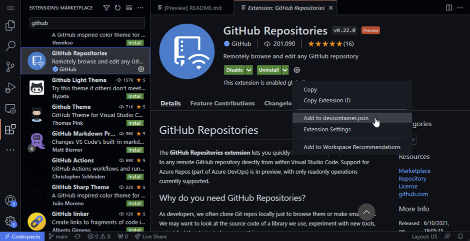Screen dimensions: 470x241
Task: Click the feedback icon in status bar
Action: click(x=447, y=237)
